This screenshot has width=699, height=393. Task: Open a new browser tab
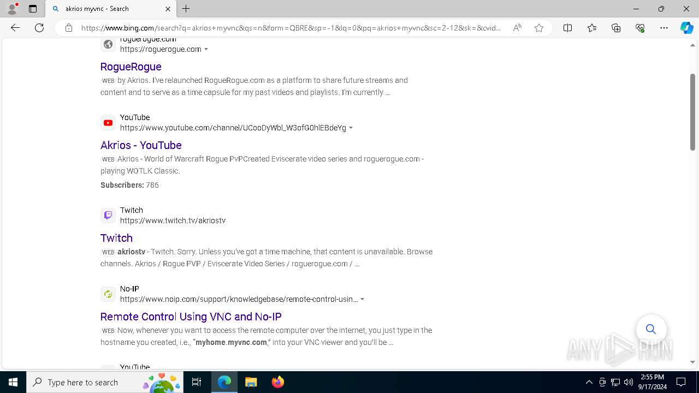pos(186,9)
